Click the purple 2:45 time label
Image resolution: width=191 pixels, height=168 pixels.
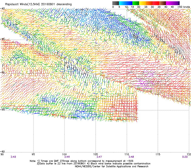13,157
